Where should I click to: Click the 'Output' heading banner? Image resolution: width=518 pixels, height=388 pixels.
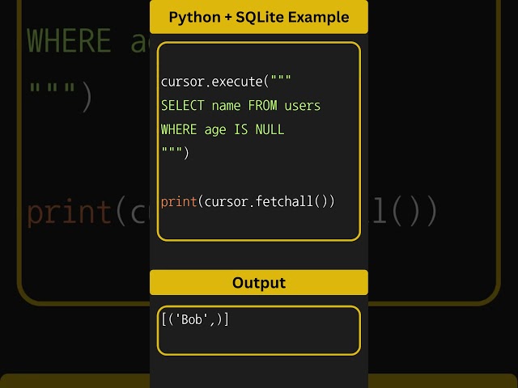pyautogui.click(x=259, y=282)
